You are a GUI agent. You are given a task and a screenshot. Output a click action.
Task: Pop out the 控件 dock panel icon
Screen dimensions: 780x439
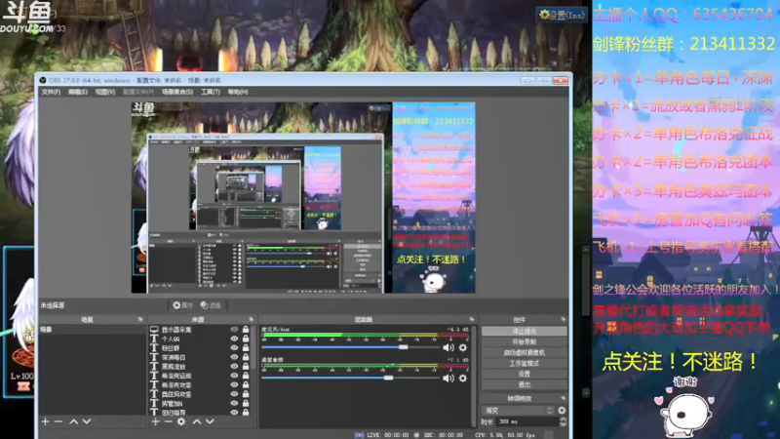point(564,320)
